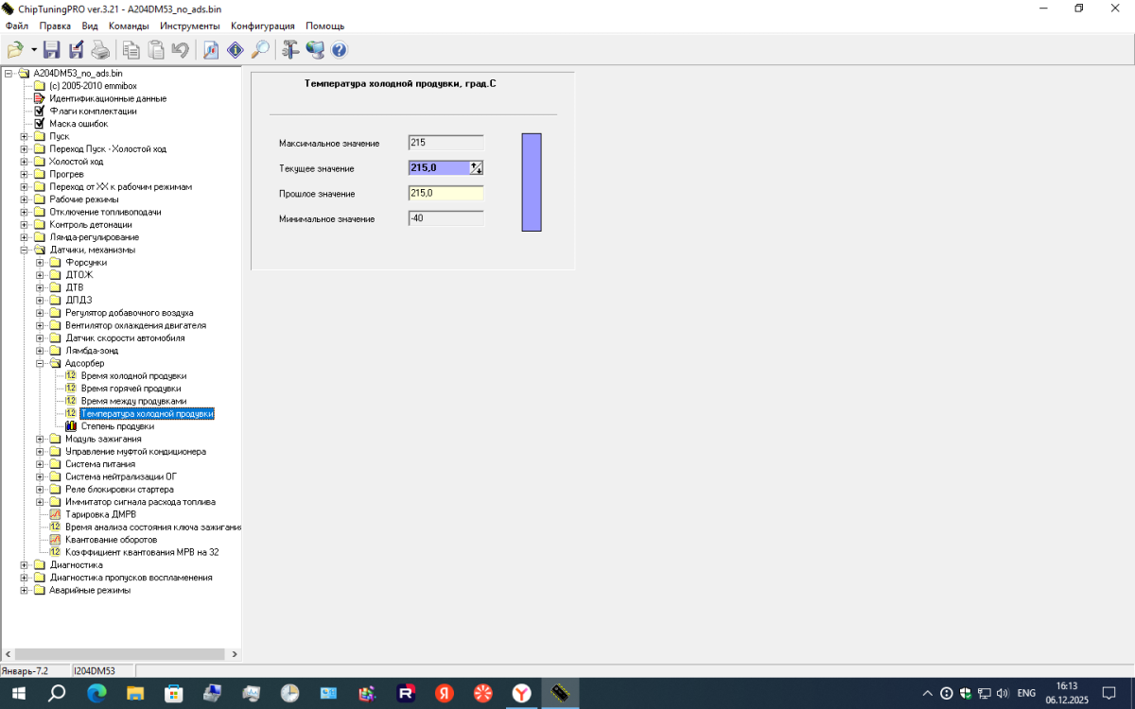Click the red Yandex Я taskbar icon
The width and height of the screenshot is (1135, 709).
[x=445, y=693]
